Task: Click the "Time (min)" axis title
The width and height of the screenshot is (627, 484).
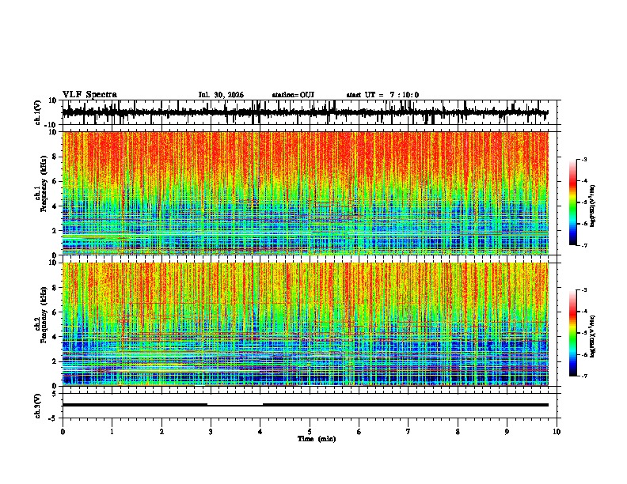Action: click(x=317, y=439)
